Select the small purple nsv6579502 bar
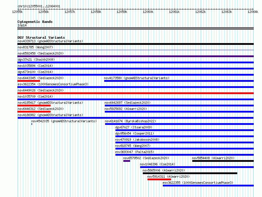Image resolution: width=262 pixels, height=197 pixels. point(127,161)
